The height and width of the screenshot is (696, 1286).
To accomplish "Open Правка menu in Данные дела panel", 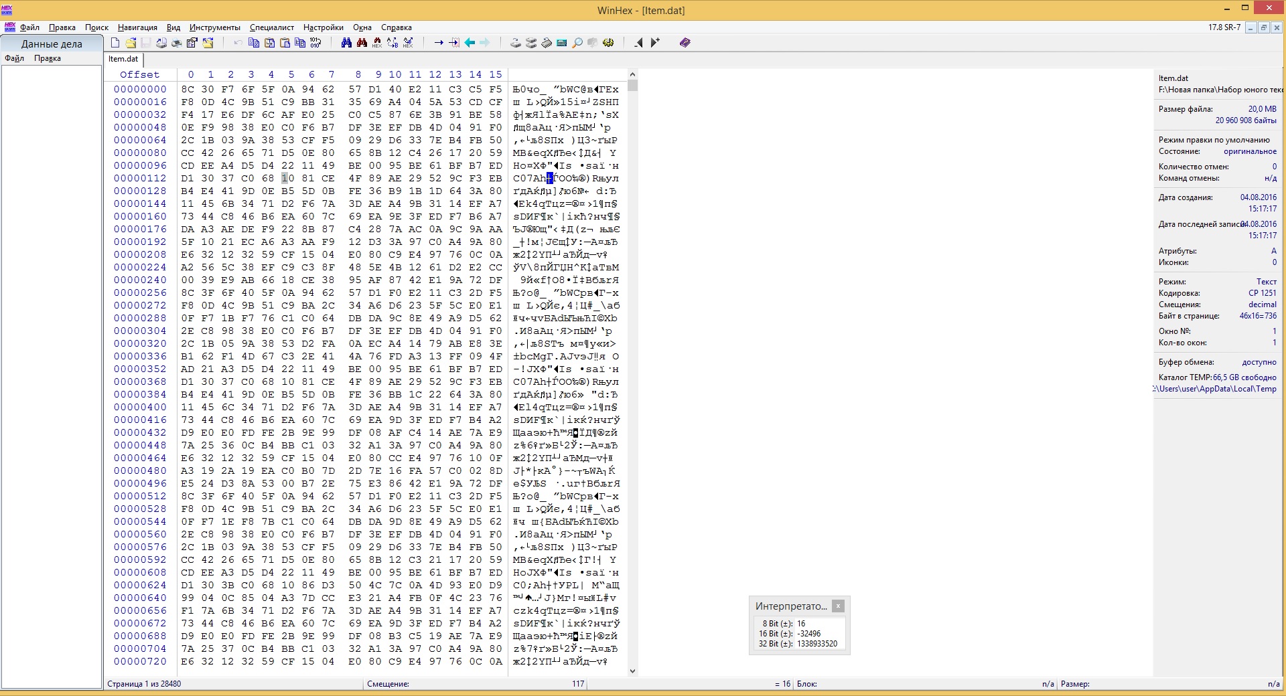I will [48, 58].
